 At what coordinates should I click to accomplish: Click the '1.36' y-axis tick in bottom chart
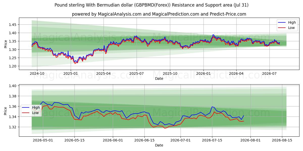click(x=13, y=106)
